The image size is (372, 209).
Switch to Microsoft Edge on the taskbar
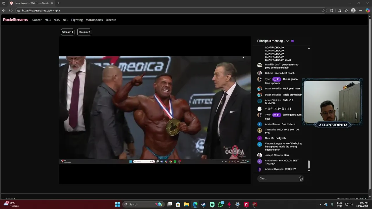[195, 204]
